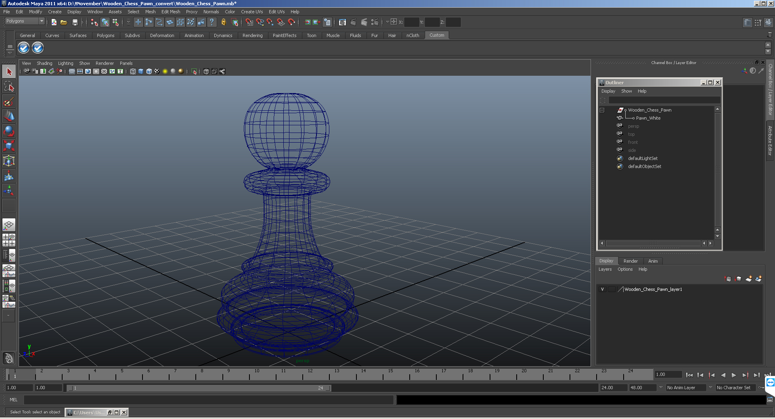
Task: Click the IPR render icon
Action: point(364,22)
